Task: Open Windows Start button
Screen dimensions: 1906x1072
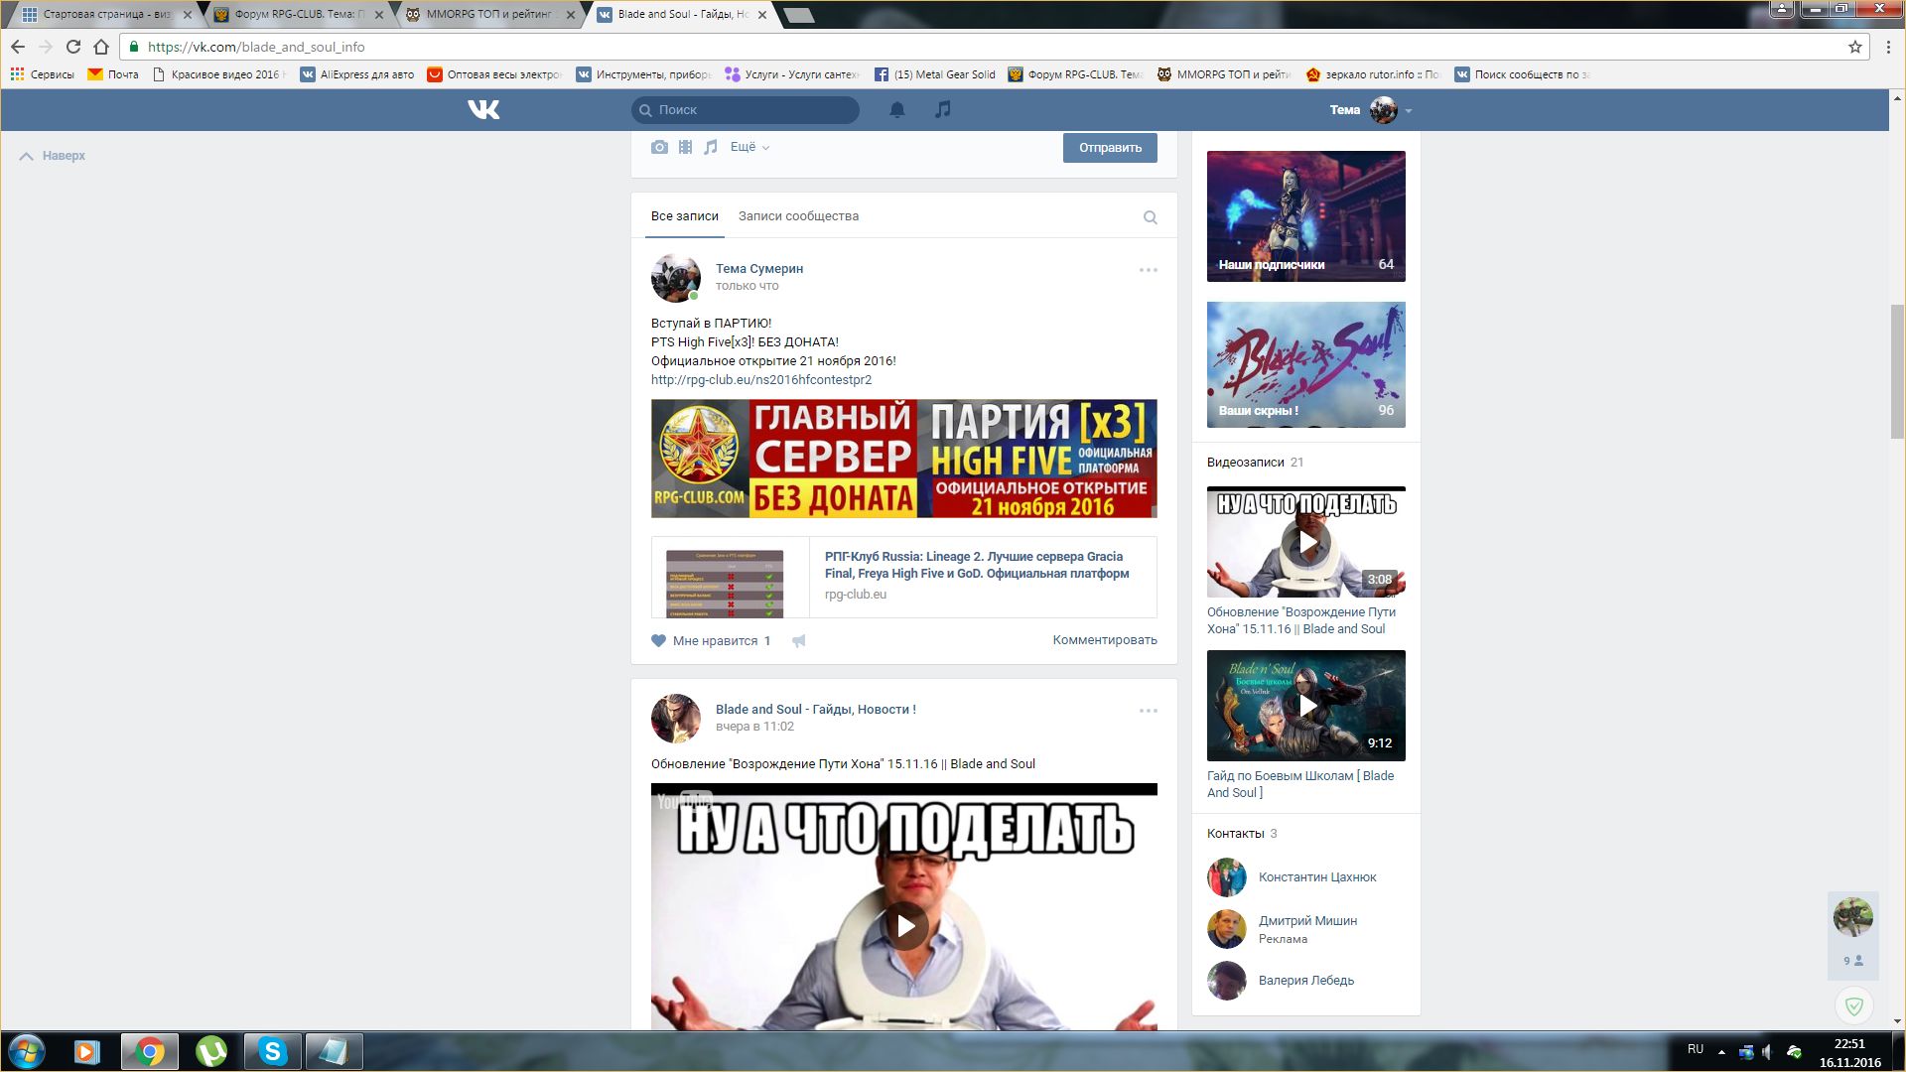Action: coord(26,1051)
